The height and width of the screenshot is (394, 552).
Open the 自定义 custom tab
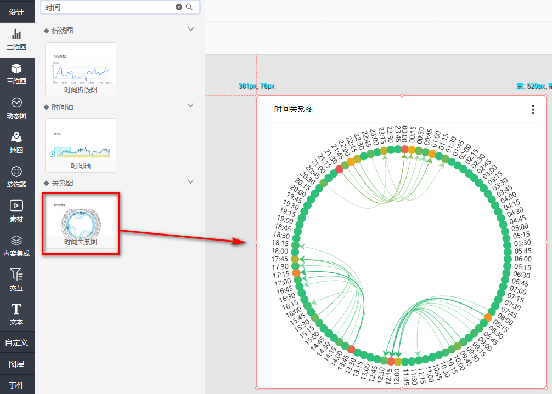pos(16,342)
